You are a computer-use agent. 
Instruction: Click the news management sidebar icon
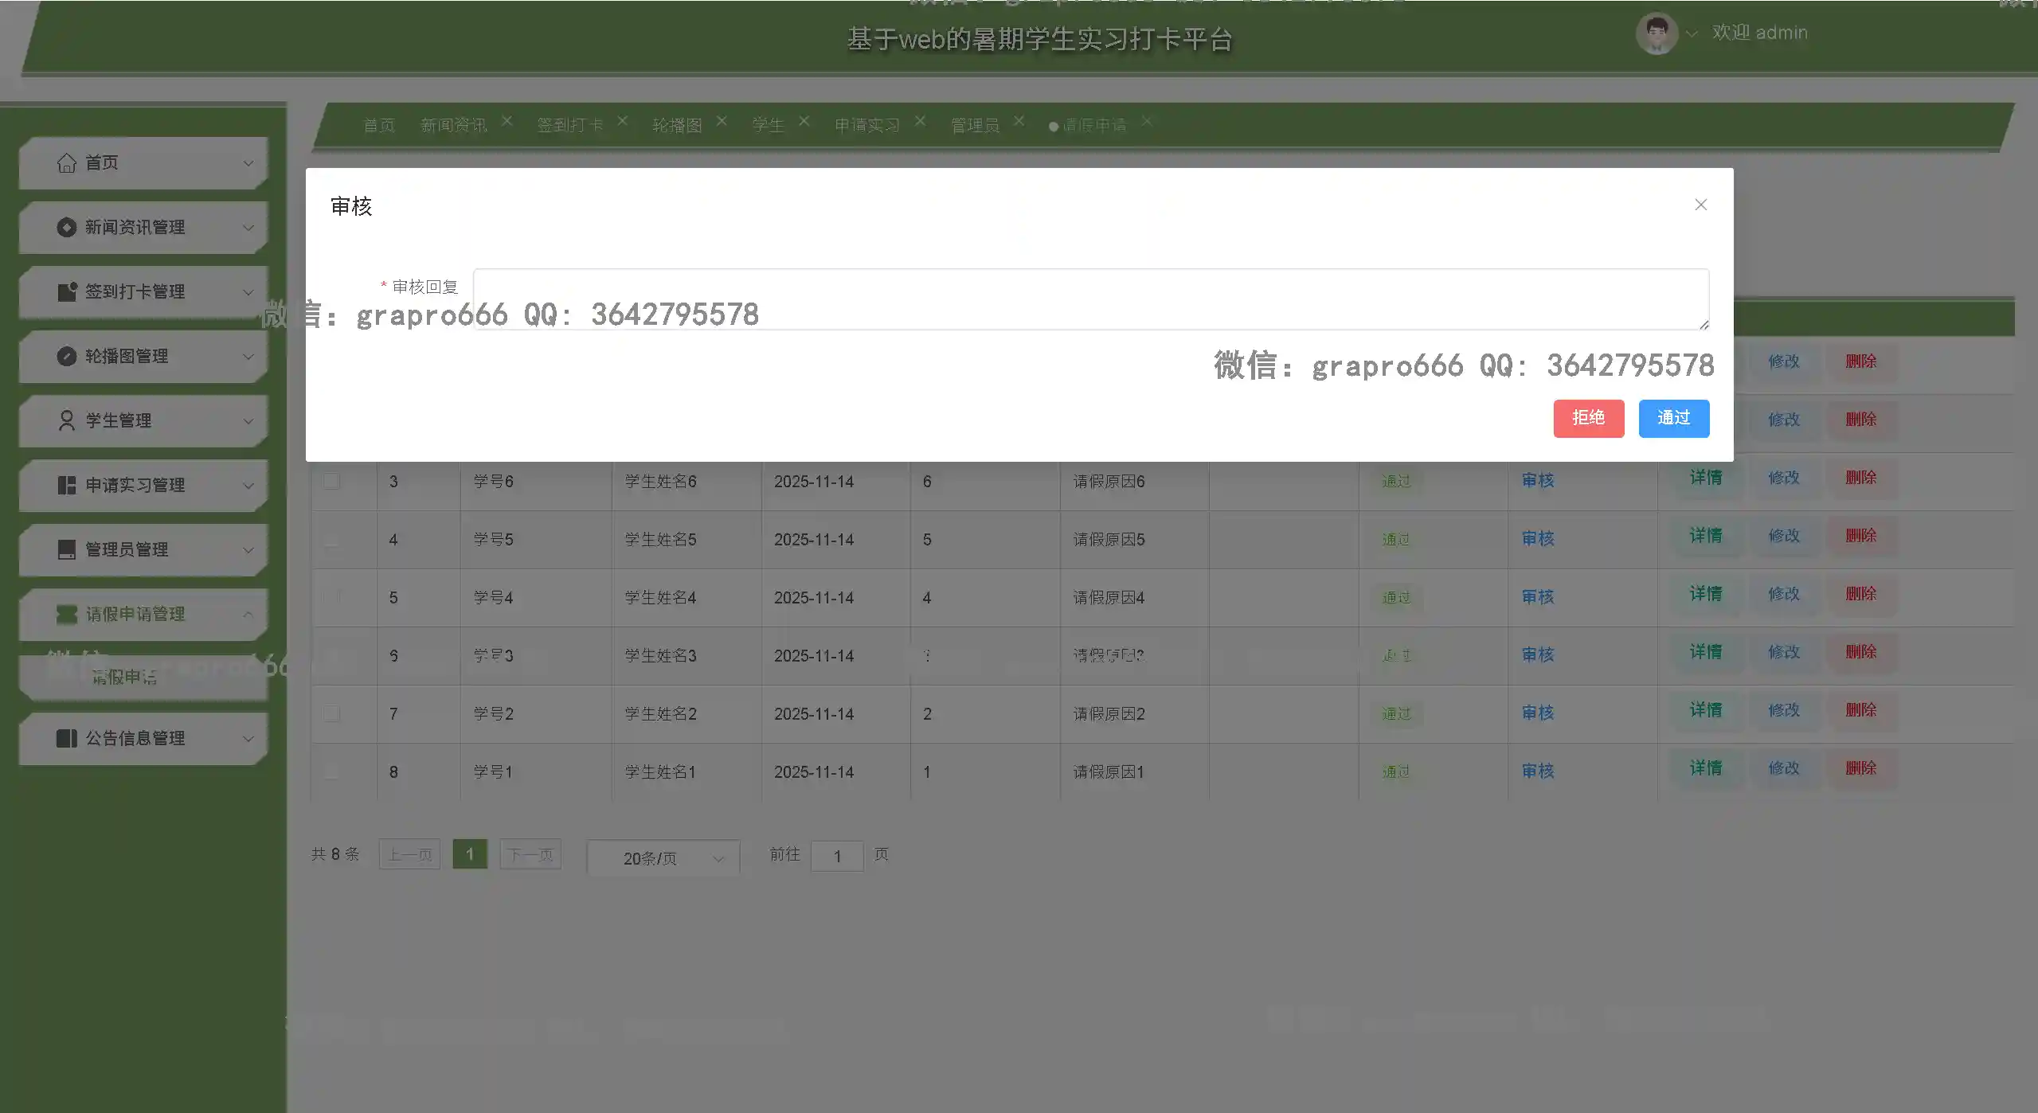67,228
